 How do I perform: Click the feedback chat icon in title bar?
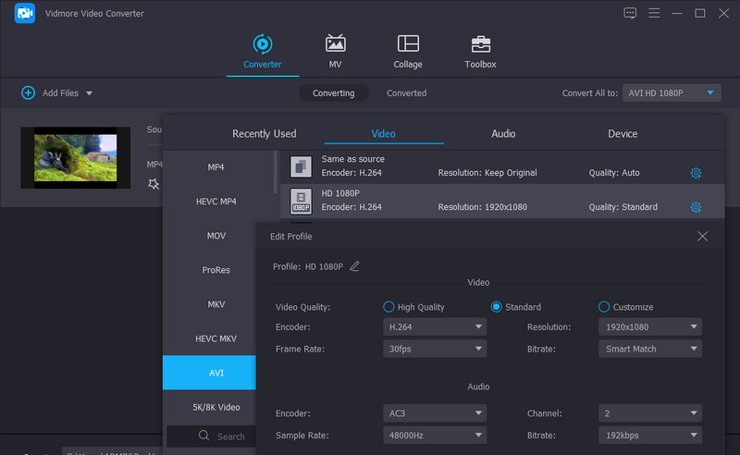point(630,13)
